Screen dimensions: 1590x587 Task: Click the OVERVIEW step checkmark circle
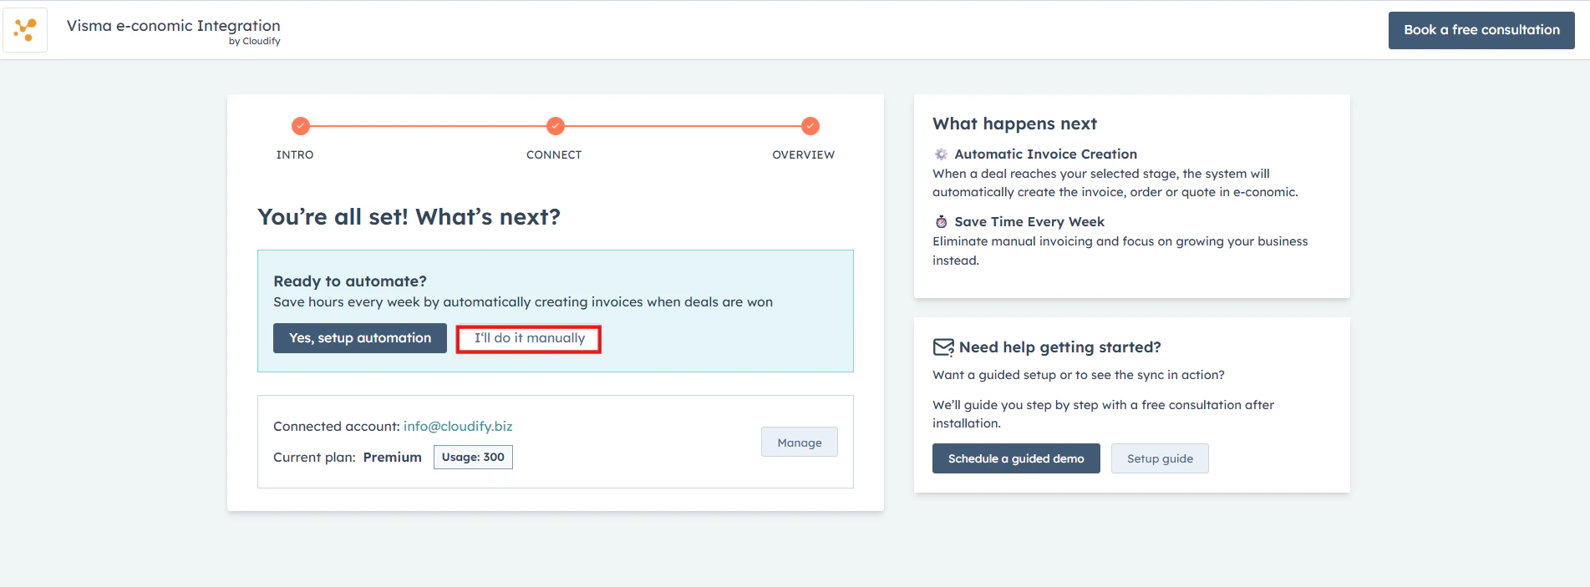(x=810, y=126)
